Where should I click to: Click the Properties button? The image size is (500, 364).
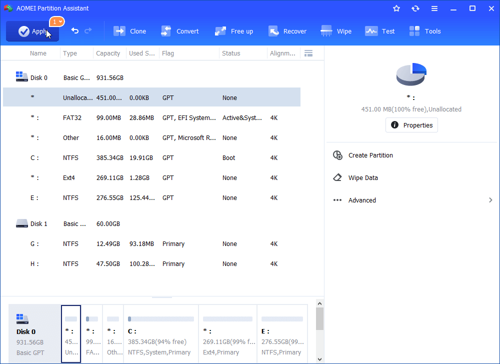[x=411, y=125]
